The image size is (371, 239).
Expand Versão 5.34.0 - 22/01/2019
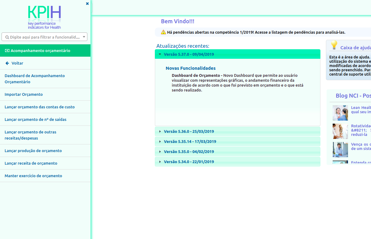tap(238, 162)
